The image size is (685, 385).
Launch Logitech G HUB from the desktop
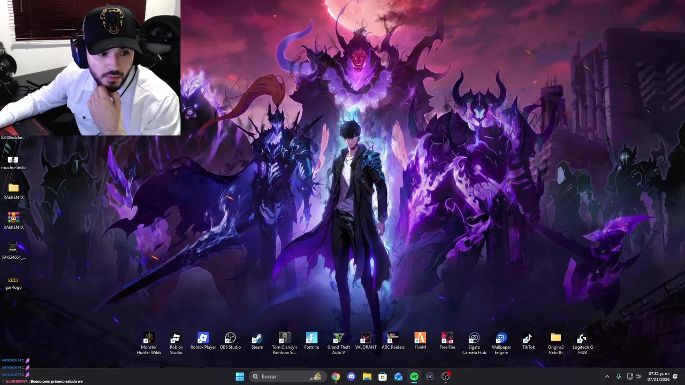[582, 343]
